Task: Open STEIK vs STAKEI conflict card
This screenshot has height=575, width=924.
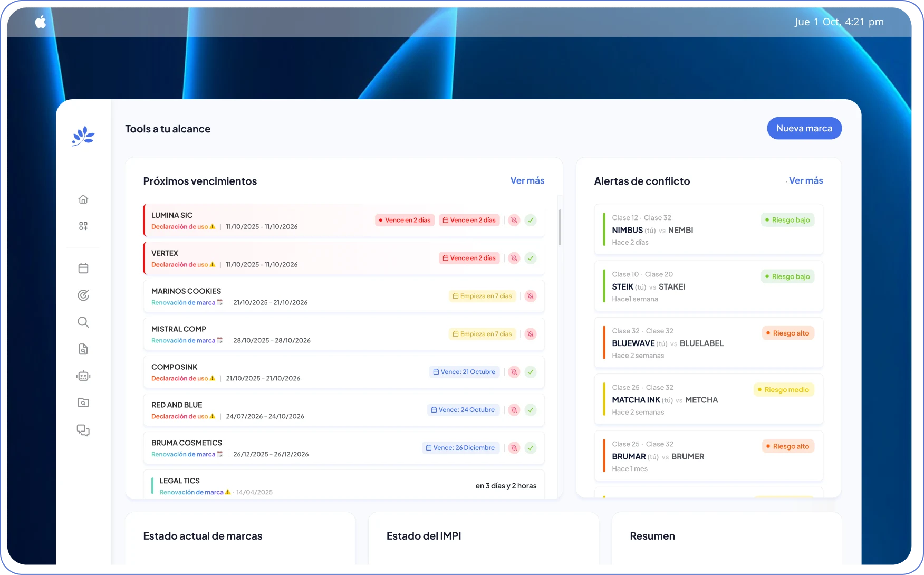Action: point(708,286)
